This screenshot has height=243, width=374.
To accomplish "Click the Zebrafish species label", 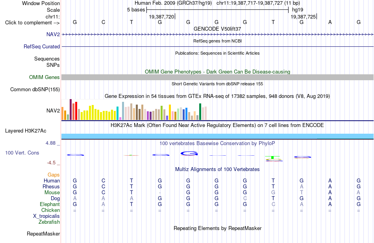I will pos(49,222).
